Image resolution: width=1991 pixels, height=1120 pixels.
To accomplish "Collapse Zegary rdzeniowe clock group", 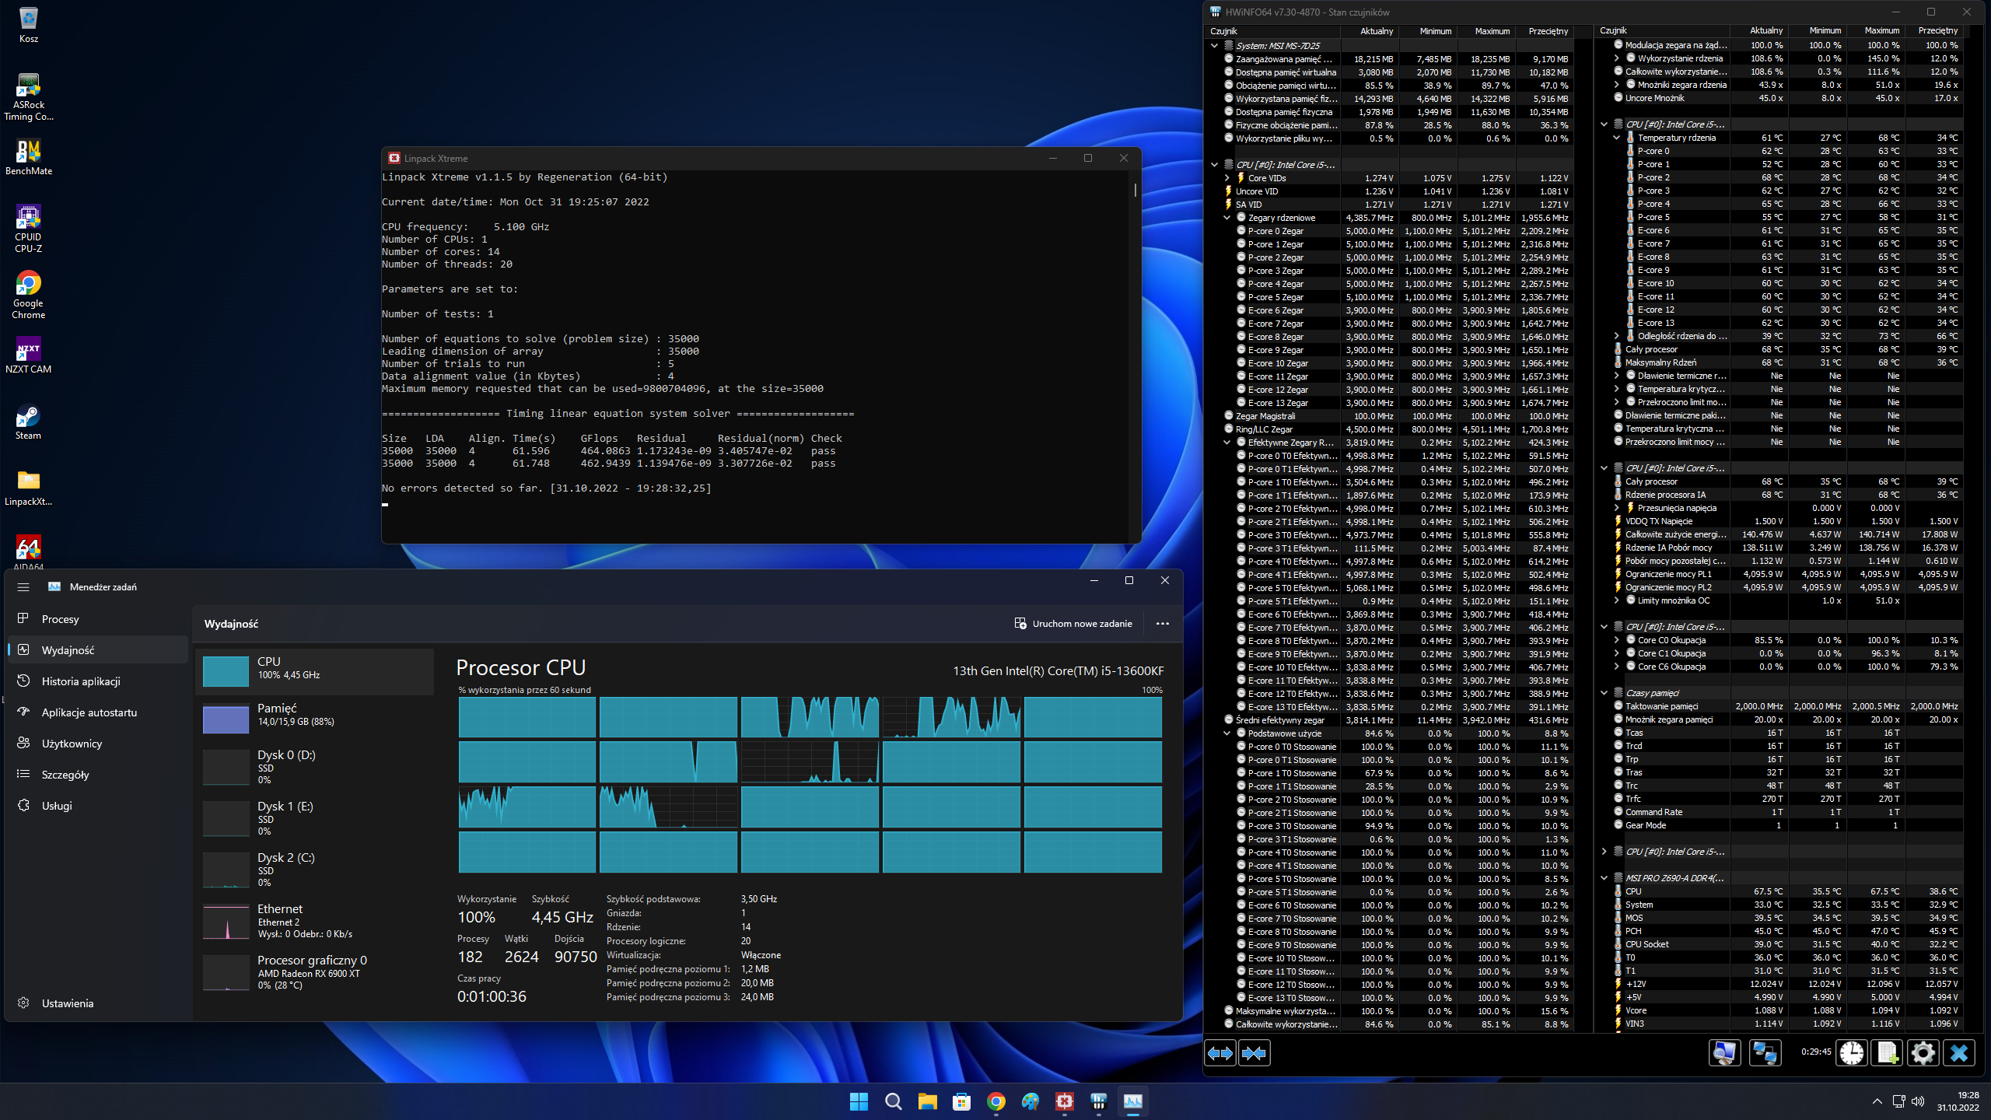I will pyautogui.click(x=1227, y=218).
